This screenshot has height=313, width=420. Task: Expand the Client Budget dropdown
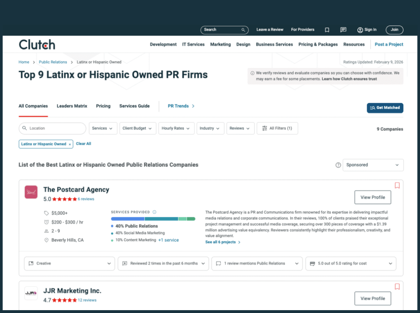(x=137, y=128)
